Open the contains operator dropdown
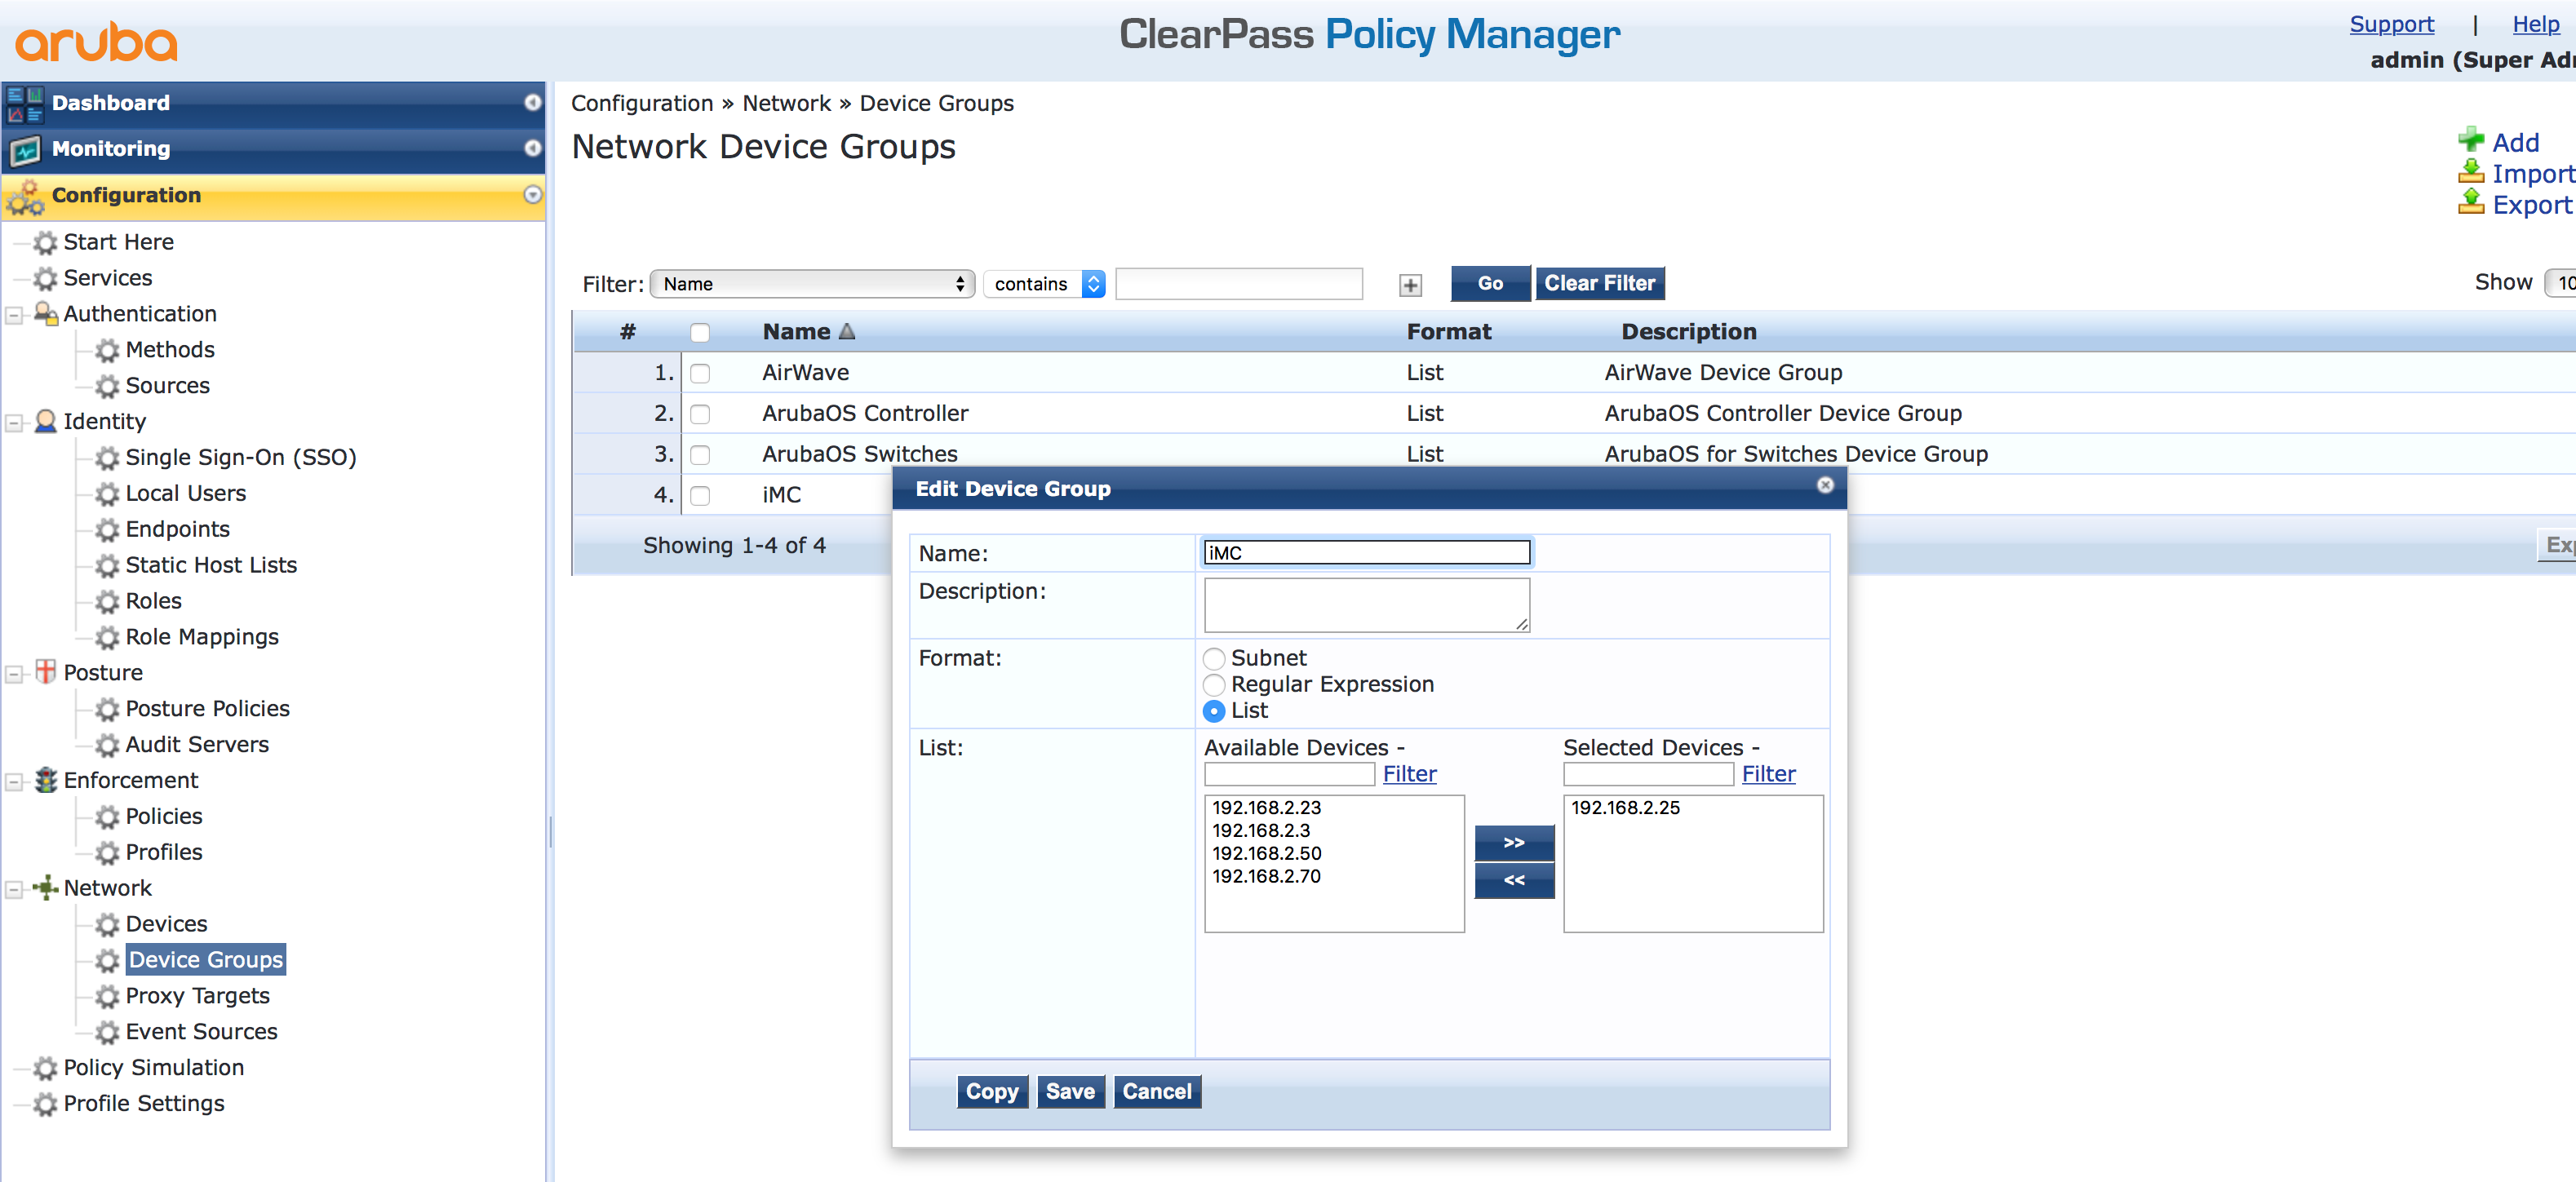The height and width of the screenshot is (1182, 2576). coord(1043,283)
